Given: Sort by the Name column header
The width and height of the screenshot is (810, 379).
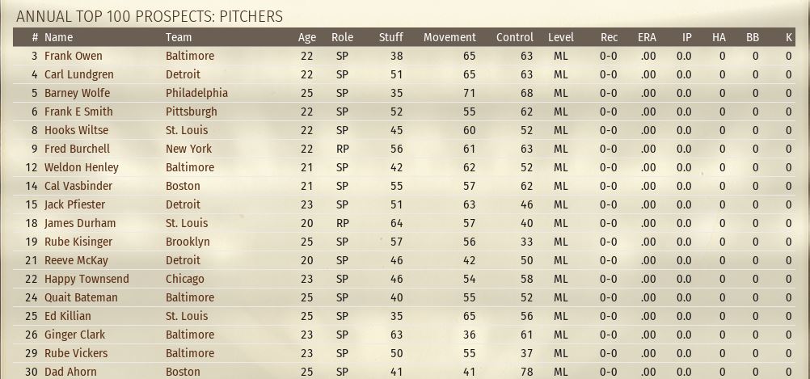Looking at the screenshot, I should [x=58, y=37].
